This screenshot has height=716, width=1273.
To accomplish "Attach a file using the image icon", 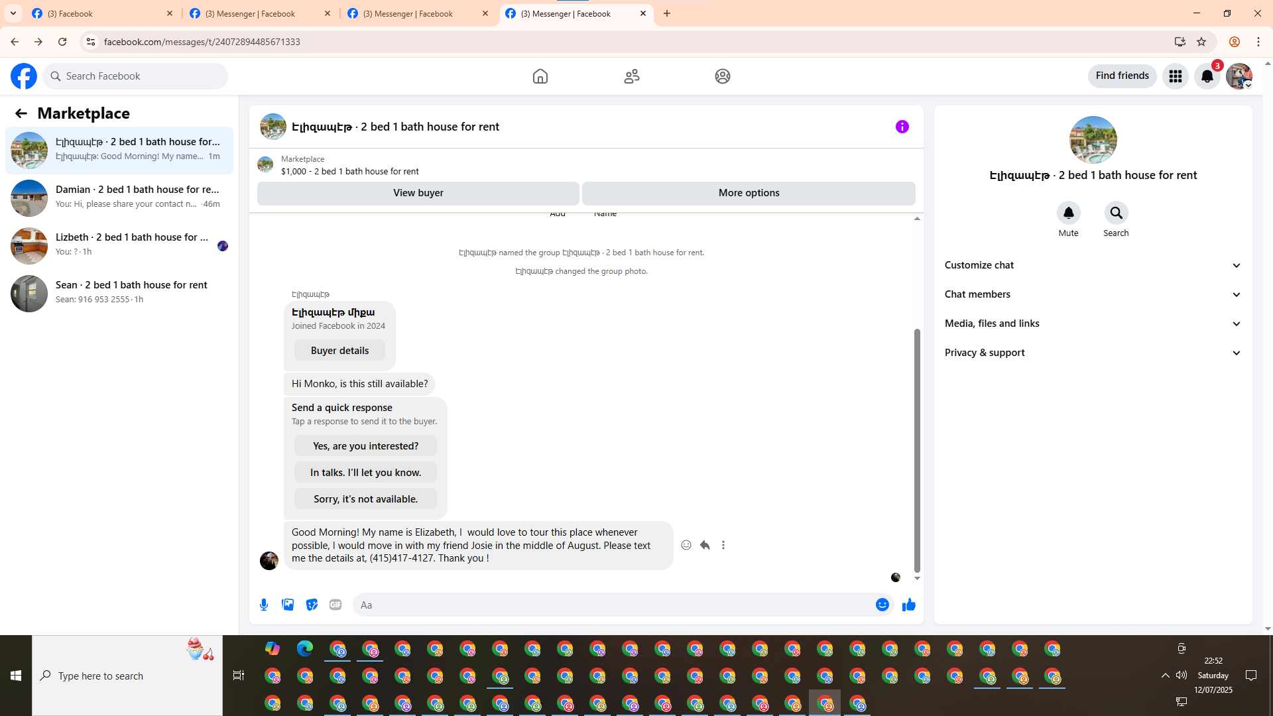I will [288, 605].
